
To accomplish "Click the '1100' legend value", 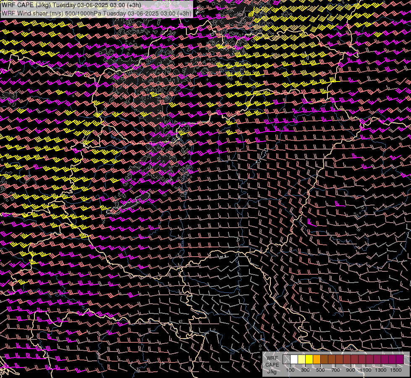I will tap(366, 370).
